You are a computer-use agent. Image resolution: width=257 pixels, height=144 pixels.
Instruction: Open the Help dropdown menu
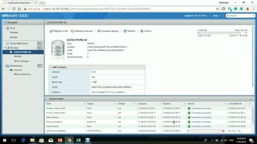216,16
